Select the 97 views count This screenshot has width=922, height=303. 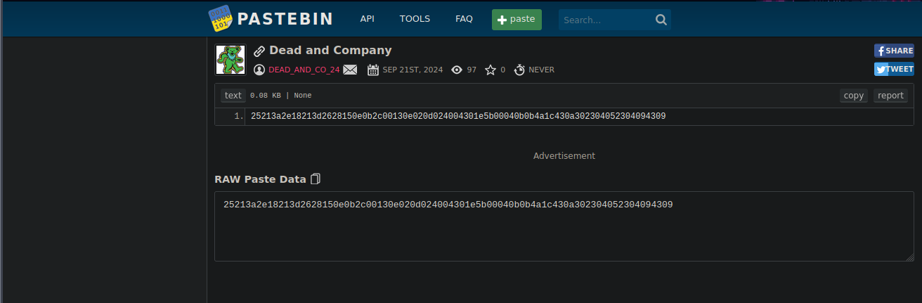click(x=472, y=70)
